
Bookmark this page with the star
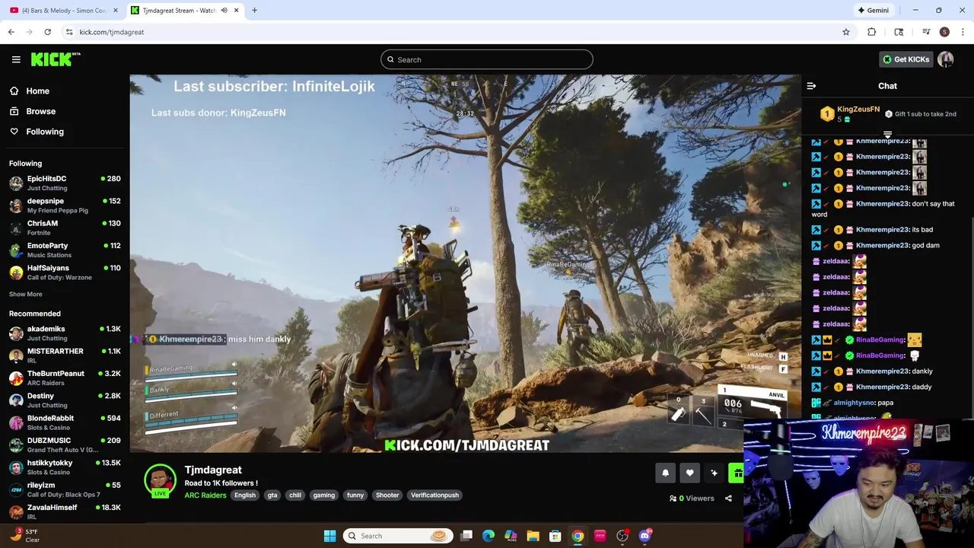click(845, 32)
